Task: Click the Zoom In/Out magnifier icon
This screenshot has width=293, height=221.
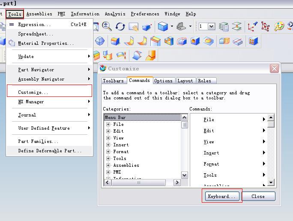Action: pos(107,26)
